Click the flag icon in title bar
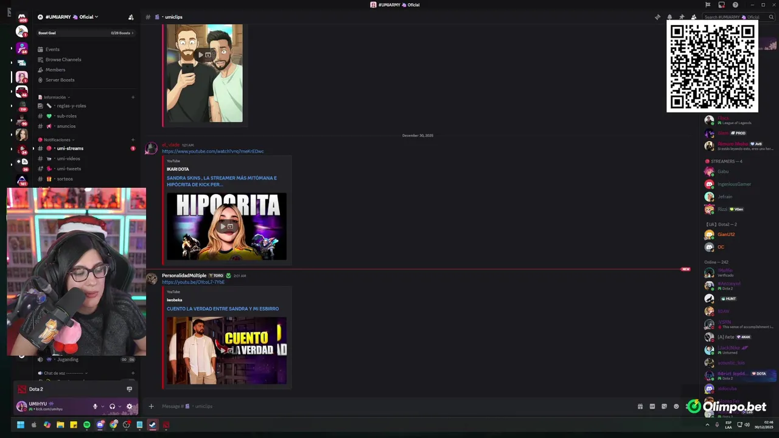Screen dimensions: 779x438 [x=708, y=5]
